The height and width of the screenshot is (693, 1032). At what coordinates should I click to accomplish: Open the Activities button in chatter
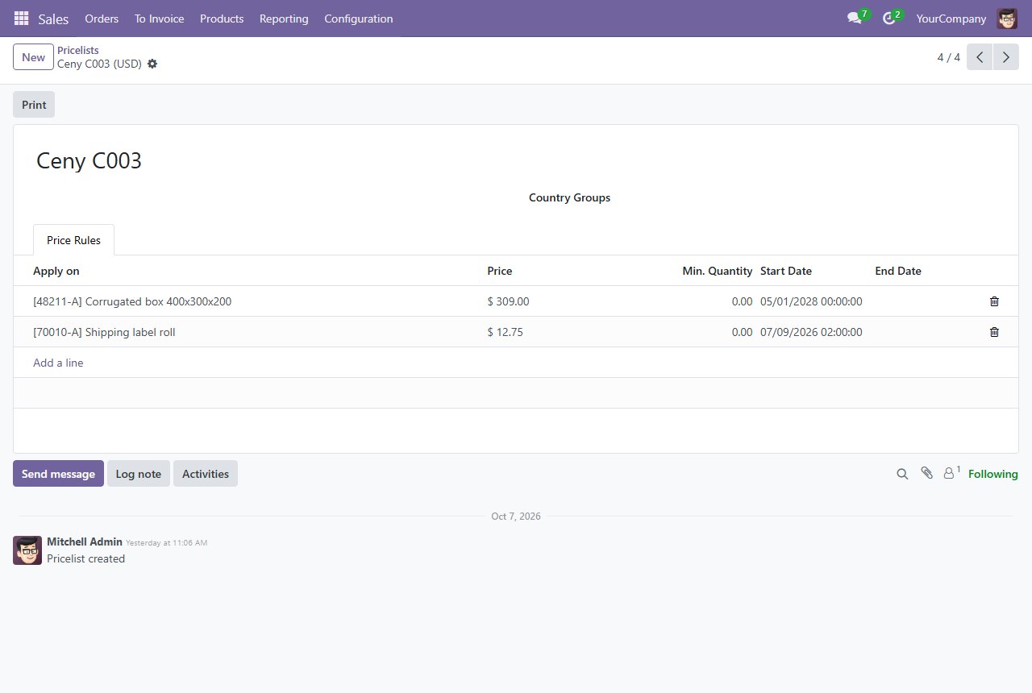click(x=206, y=474)
